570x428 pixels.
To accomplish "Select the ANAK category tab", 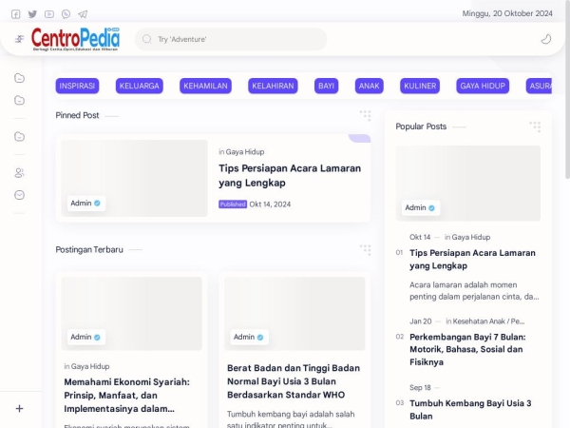I will (x=369, y=86).
